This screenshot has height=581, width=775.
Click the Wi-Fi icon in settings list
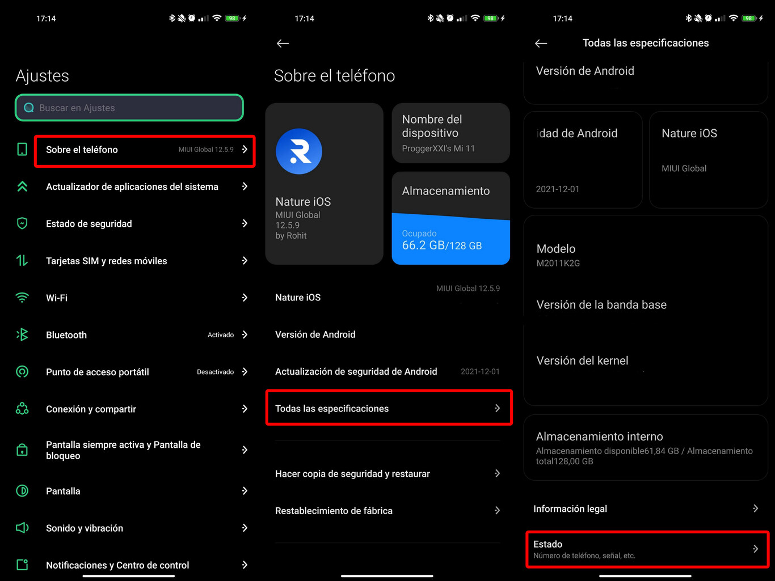[22, 298]
